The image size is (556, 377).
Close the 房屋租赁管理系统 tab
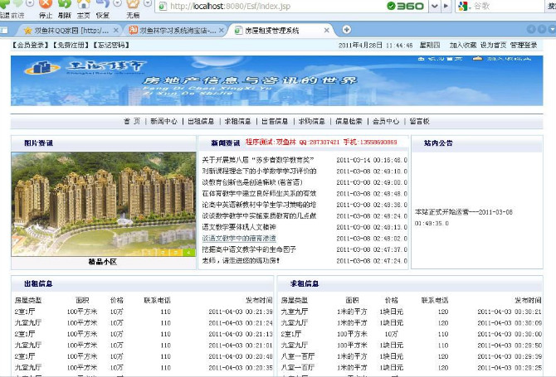coord(327,31)
